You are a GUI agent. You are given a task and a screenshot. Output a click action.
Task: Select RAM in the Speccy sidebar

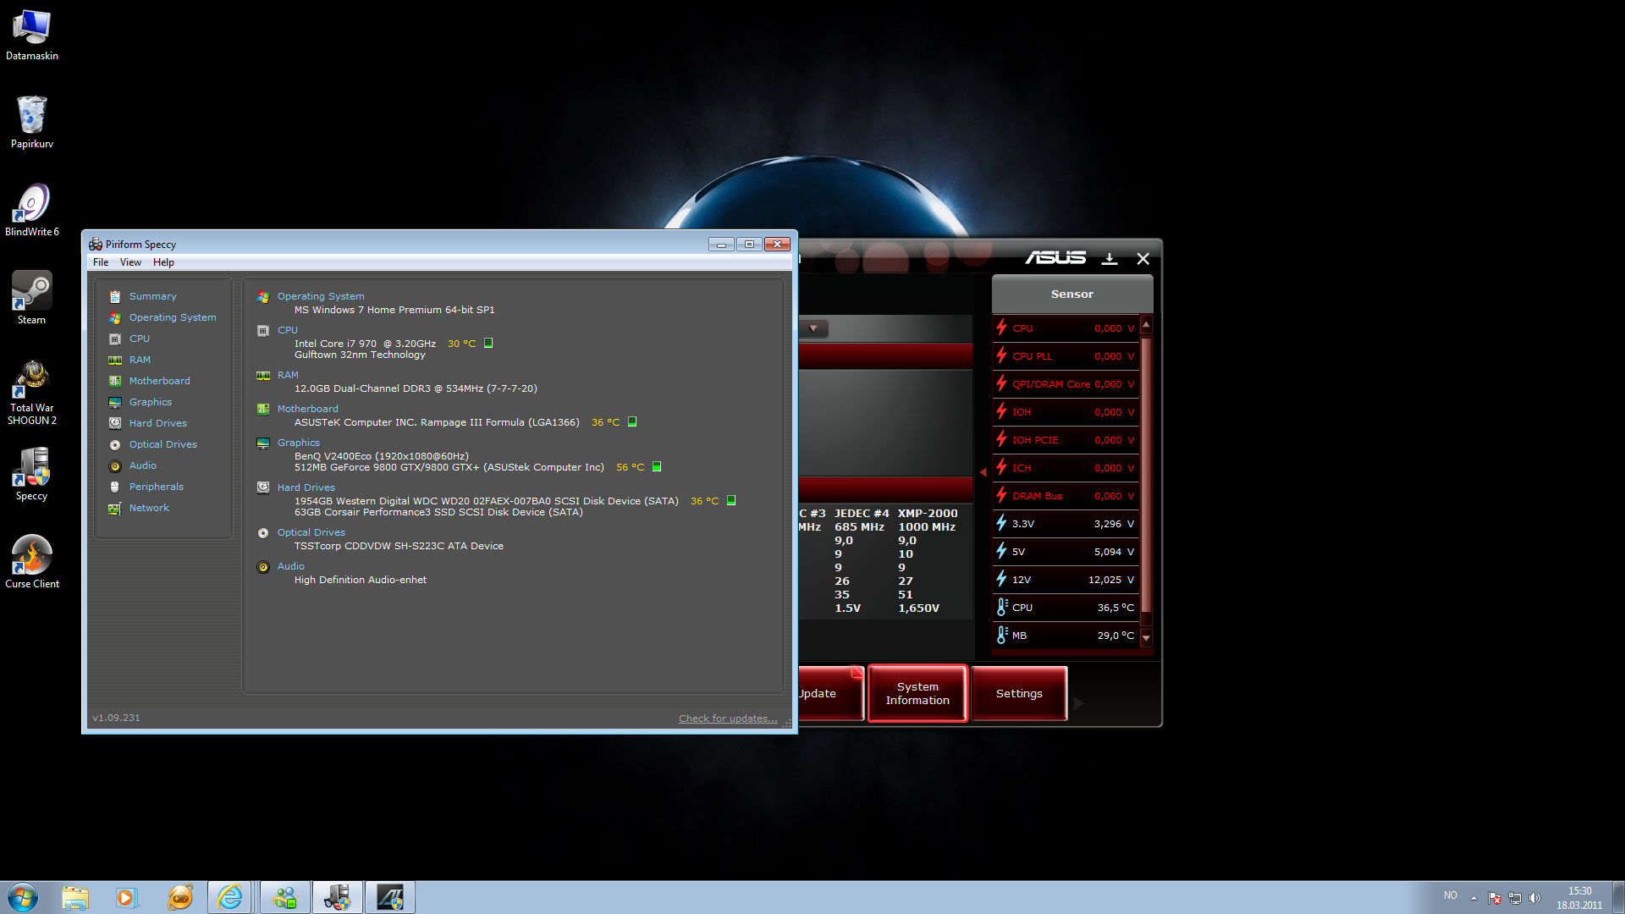[140, 360]
